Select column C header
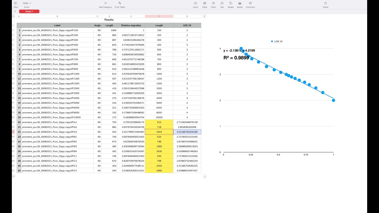This screenshot has height=213, width=379. [x=97, y=16]
